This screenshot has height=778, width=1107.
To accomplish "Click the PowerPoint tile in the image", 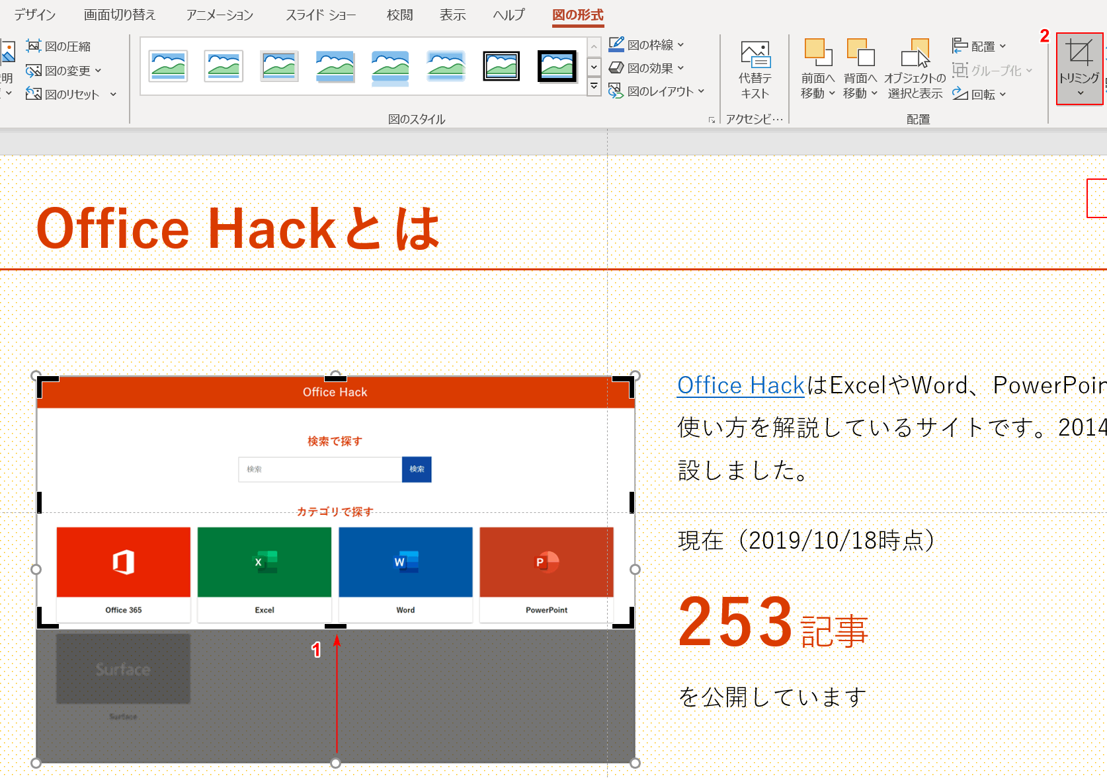I will pos(546,574).
